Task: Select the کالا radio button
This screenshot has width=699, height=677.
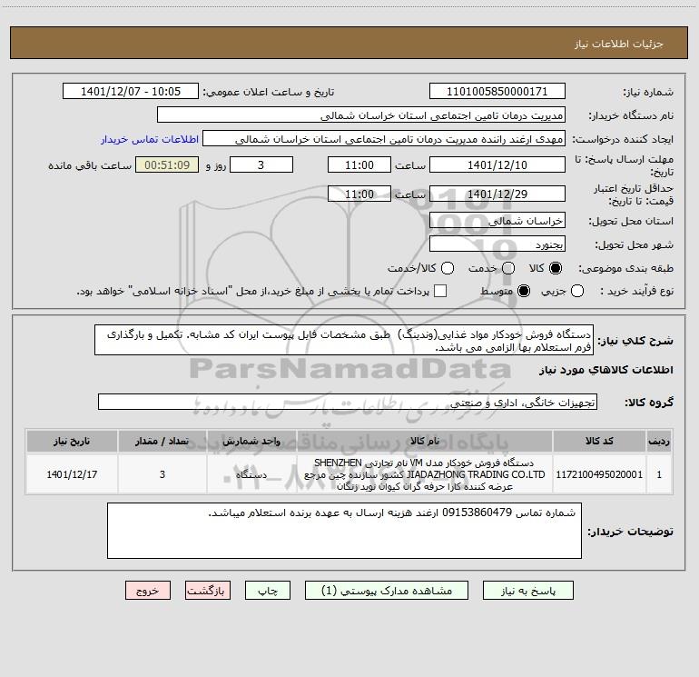Action: (556, 268)
